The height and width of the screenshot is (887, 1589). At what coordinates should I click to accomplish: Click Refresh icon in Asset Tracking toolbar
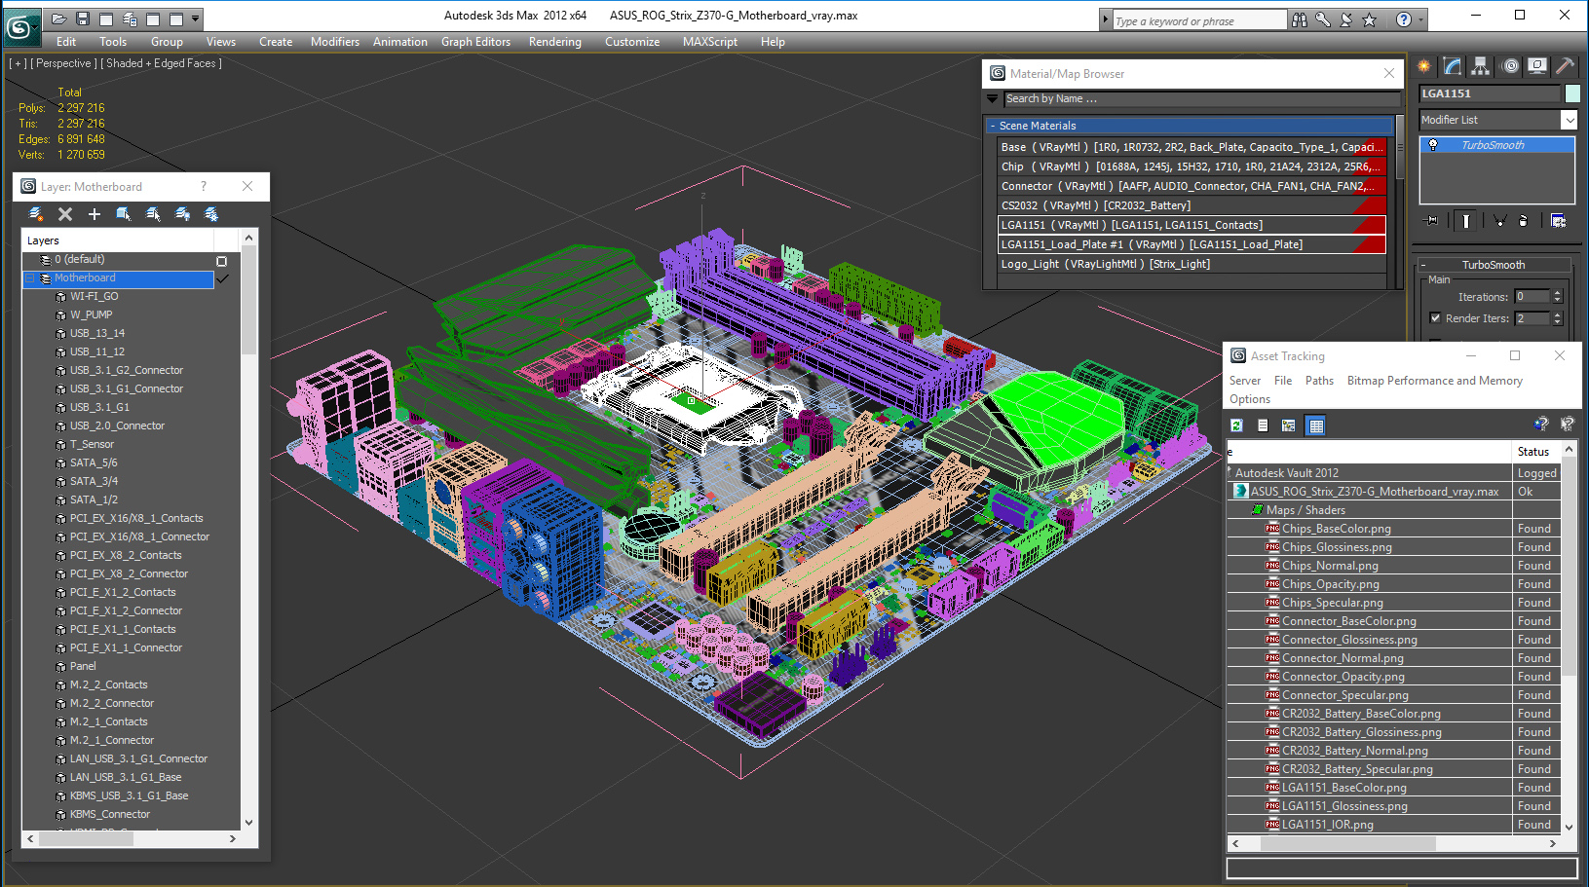pyautogui.click(x=1236, y=425)
